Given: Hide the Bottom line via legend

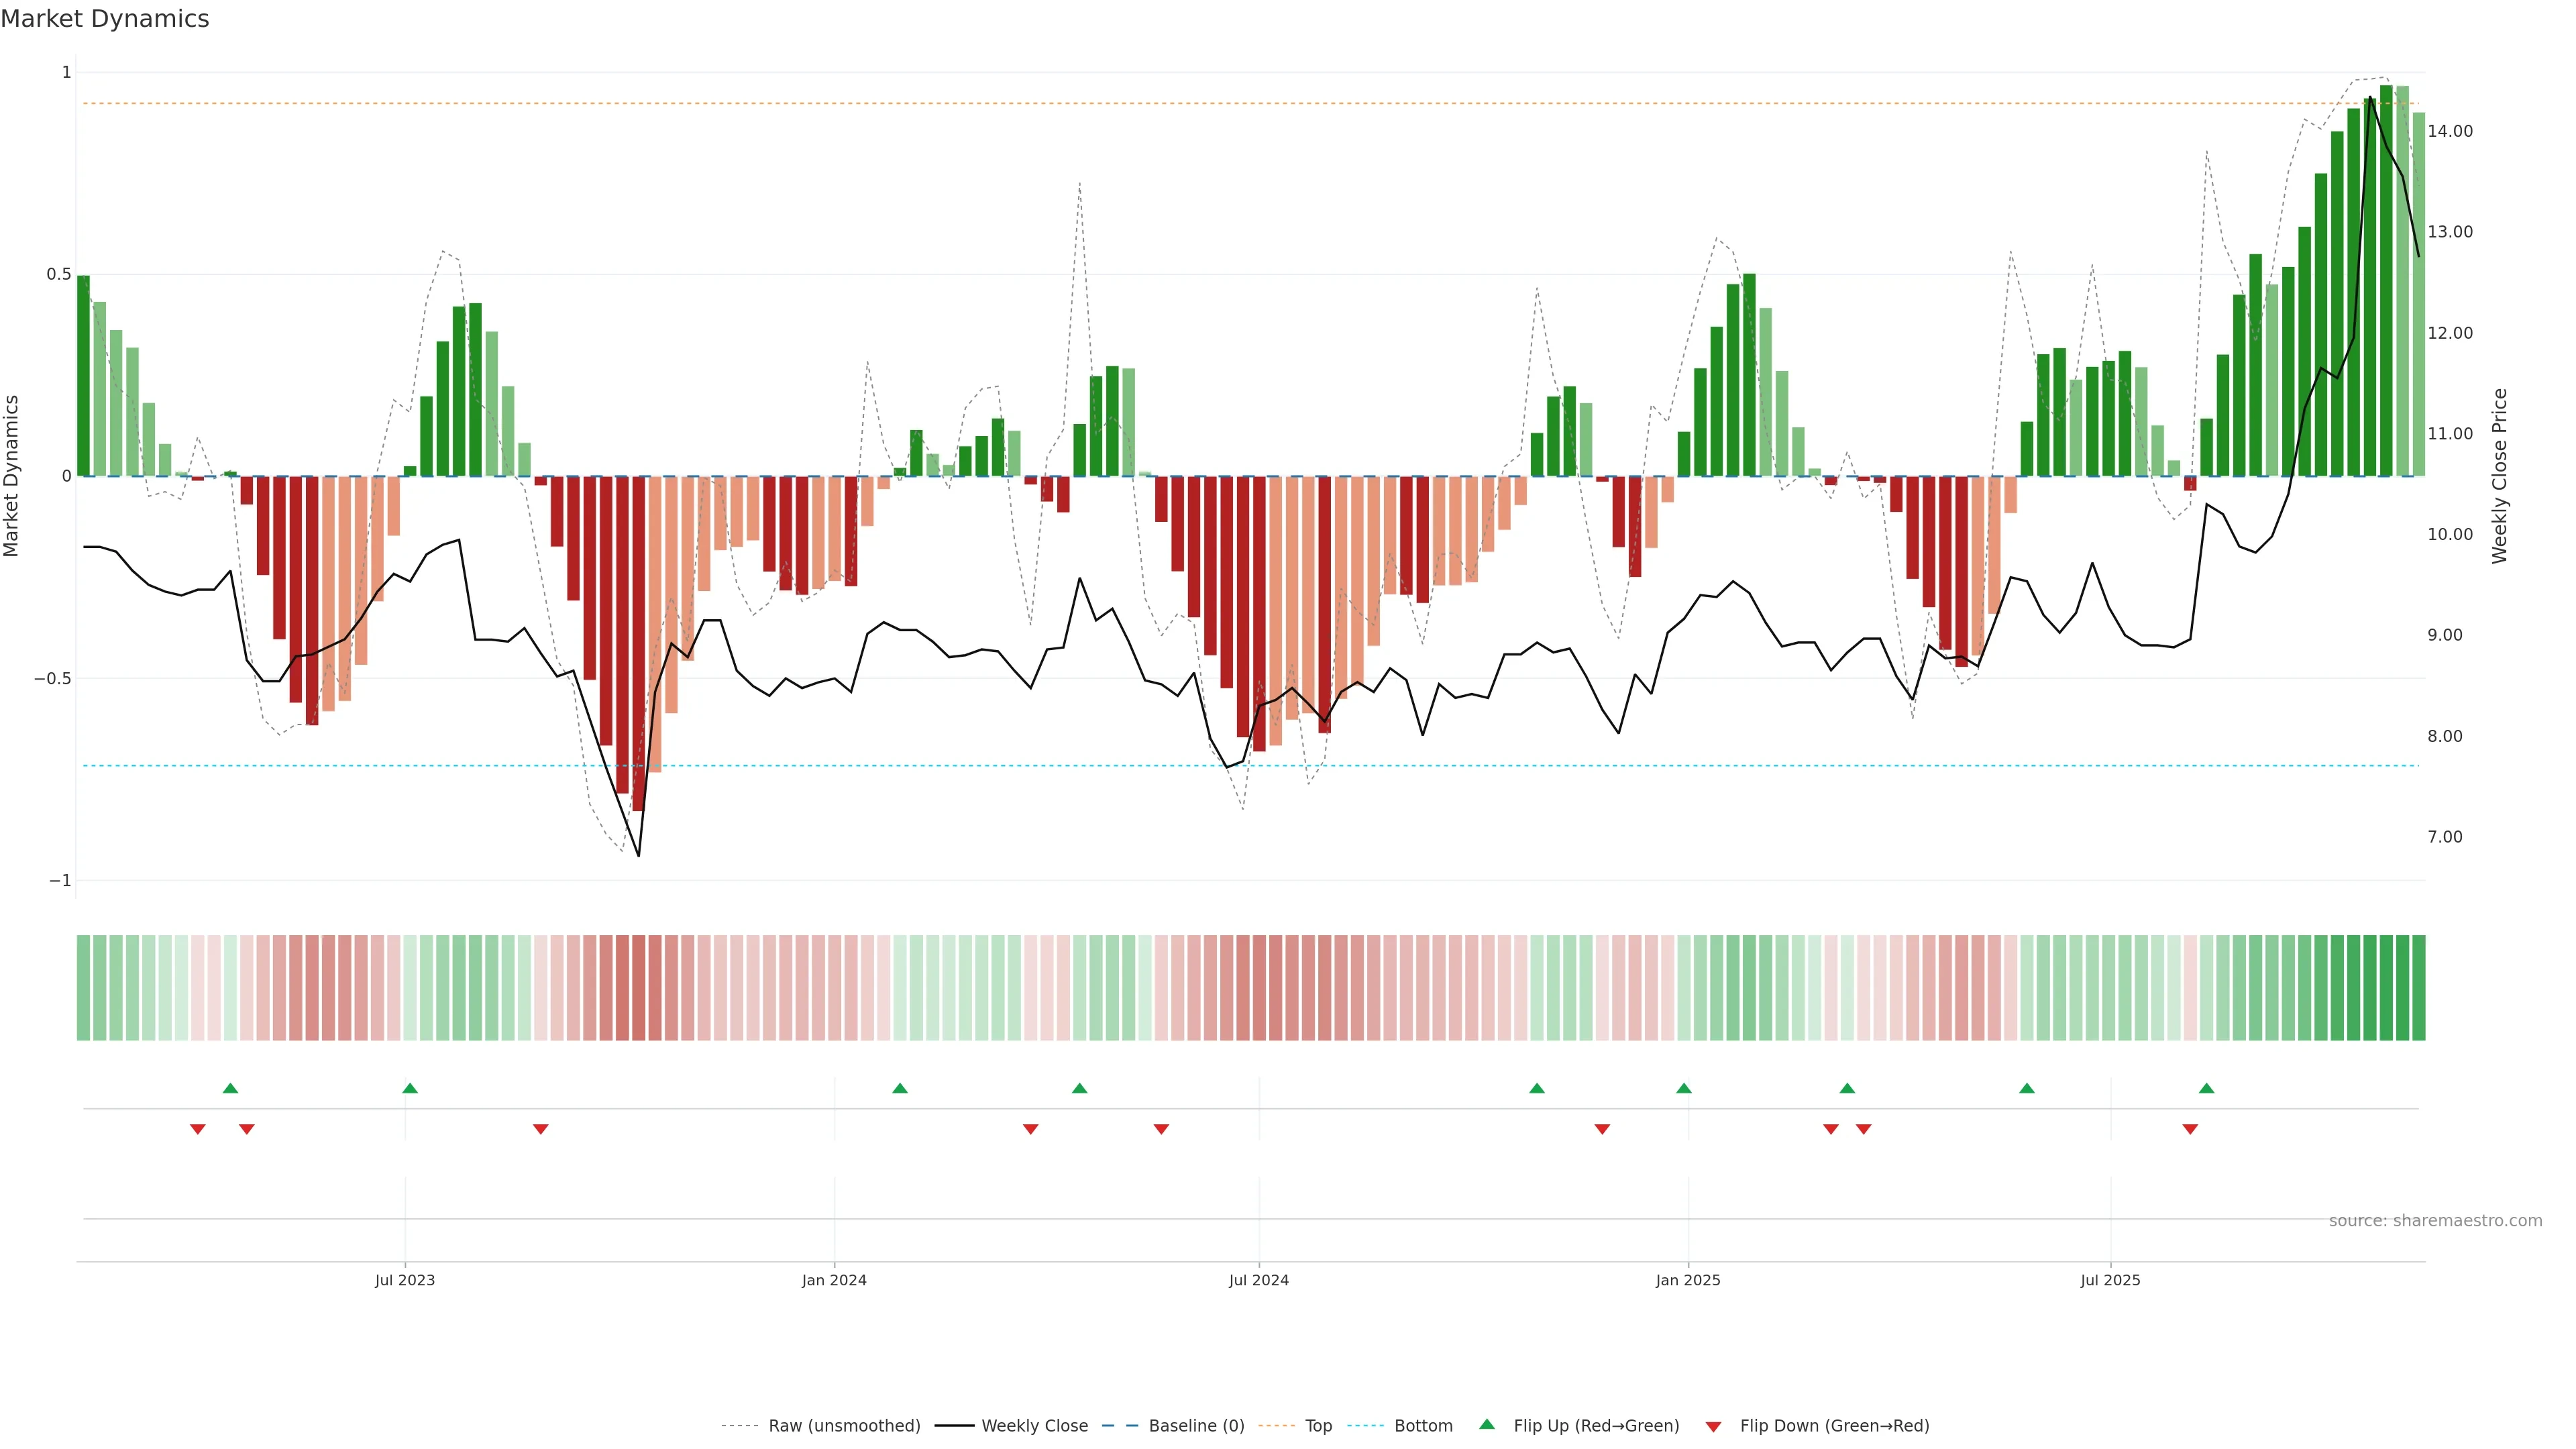Looking at the screenshot, I should coord(1423,1426).
